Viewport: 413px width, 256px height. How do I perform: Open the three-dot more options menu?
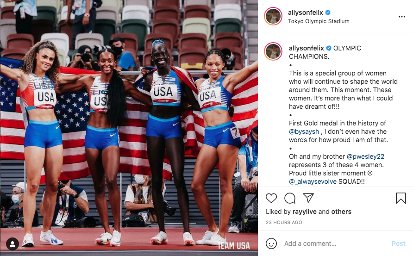[x=402, y=17]
